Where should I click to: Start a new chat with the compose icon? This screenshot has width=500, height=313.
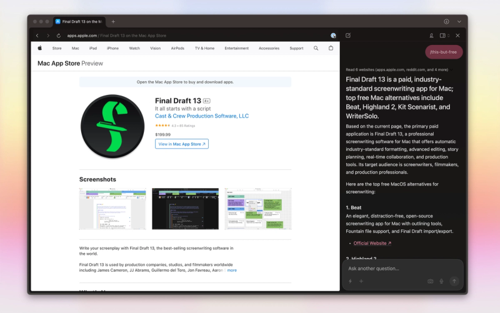[x=348, y=36]
